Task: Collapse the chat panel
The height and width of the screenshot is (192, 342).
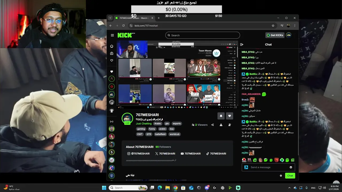Action: click(x=242, y=45)
